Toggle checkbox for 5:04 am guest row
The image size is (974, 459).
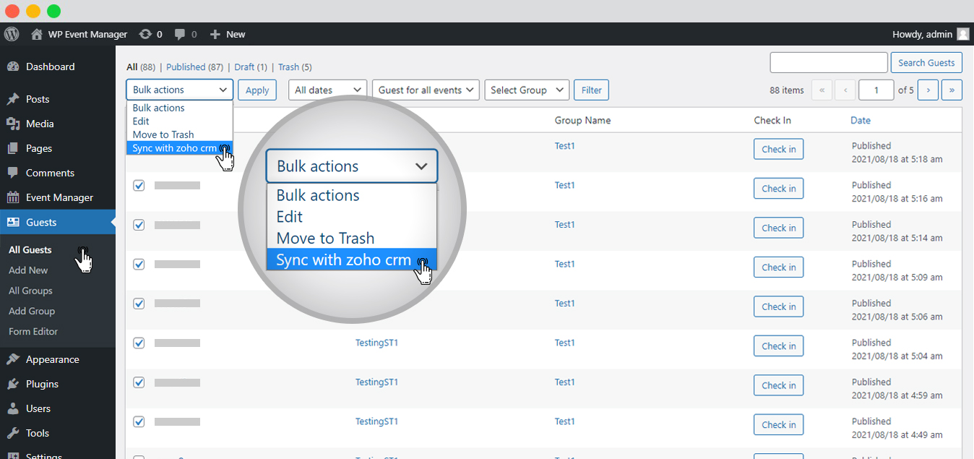139,343
